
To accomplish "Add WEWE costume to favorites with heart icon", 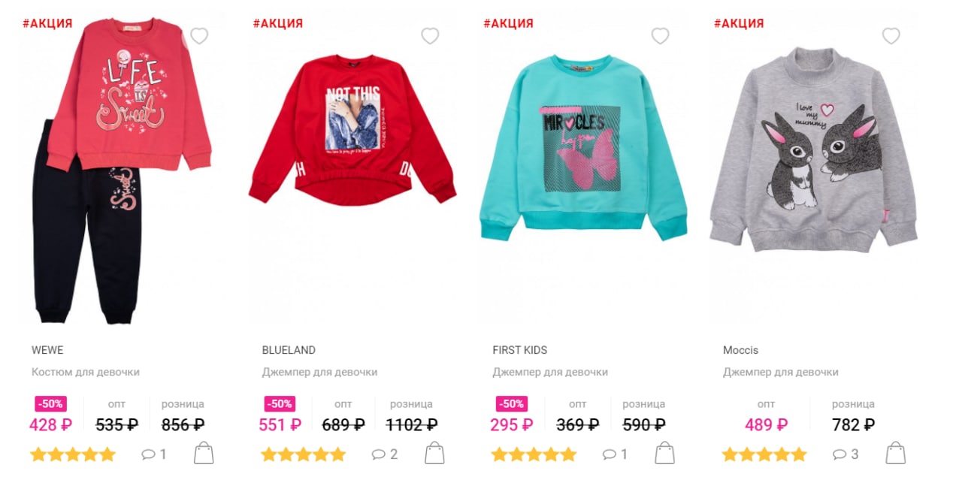I will (199, 35).
